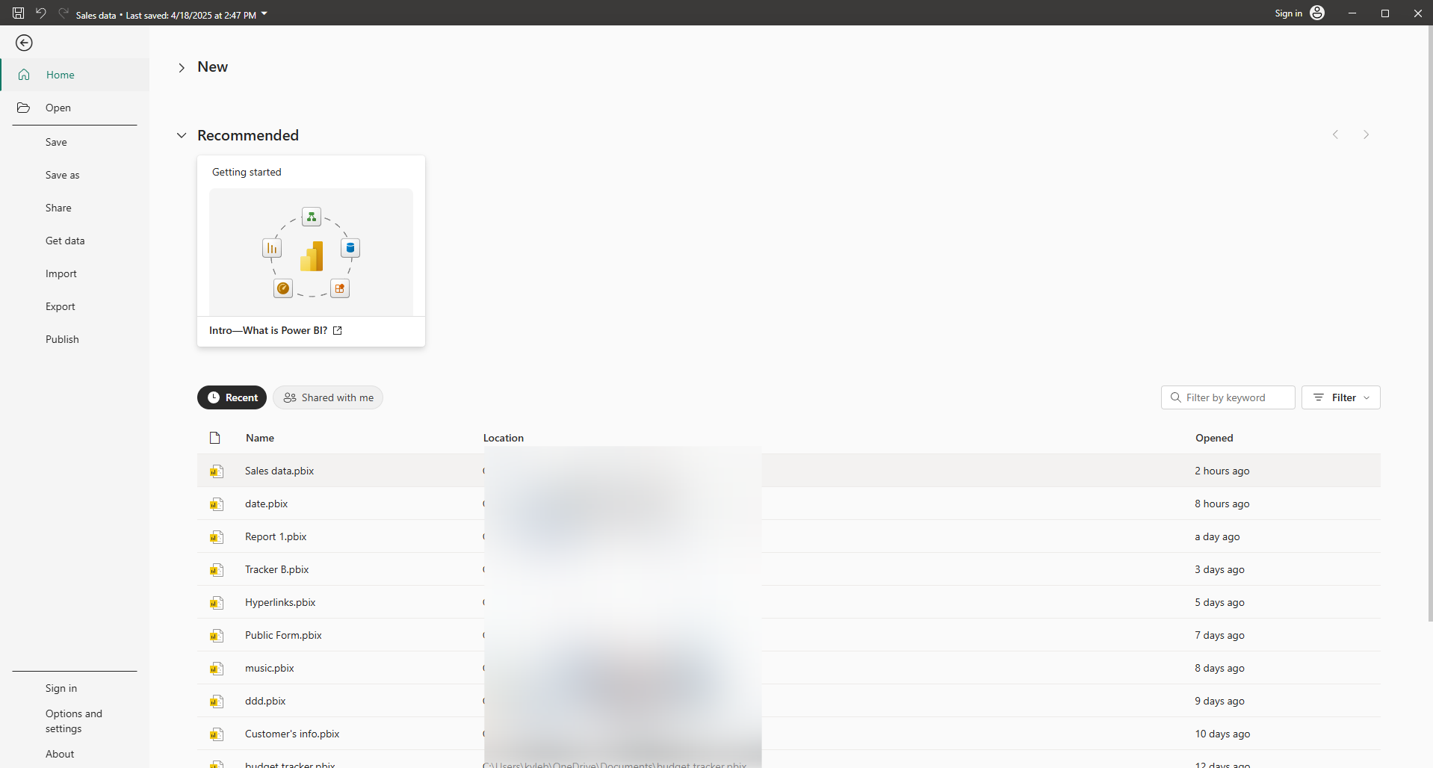The width and height of the screenshot is (1433, 768).
Task: Click the search magnifier icon in filter box
Action: pyautogui.click(x=1175, y=397)
